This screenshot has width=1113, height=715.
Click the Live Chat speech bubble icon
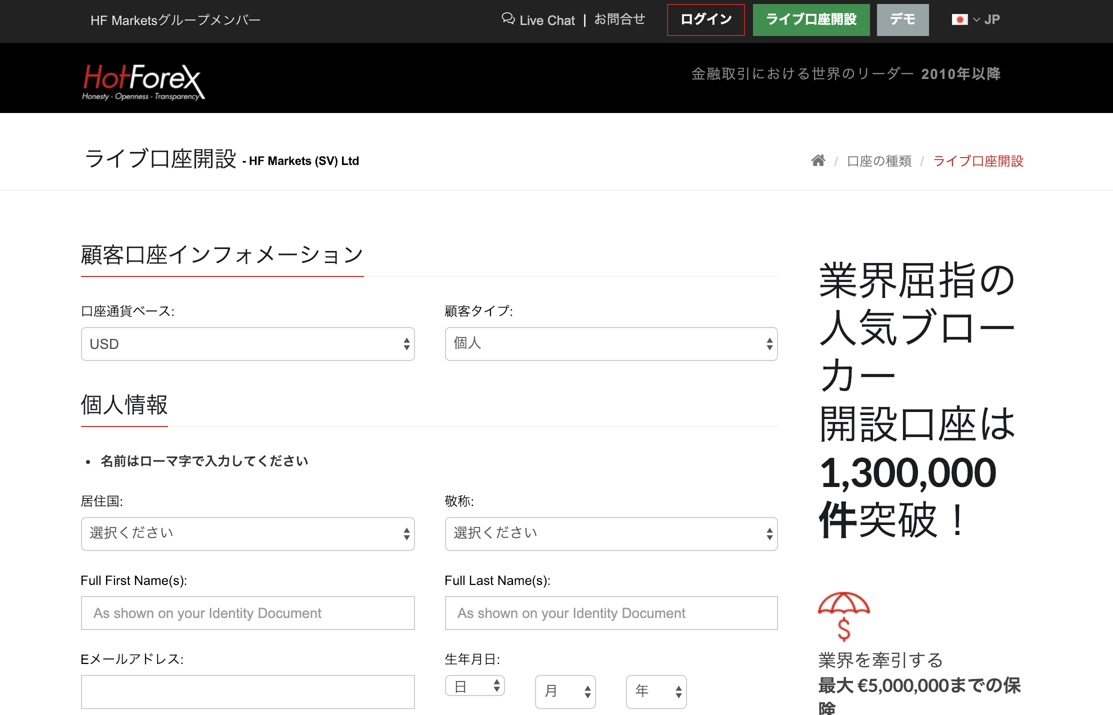(x=508, y=19)
